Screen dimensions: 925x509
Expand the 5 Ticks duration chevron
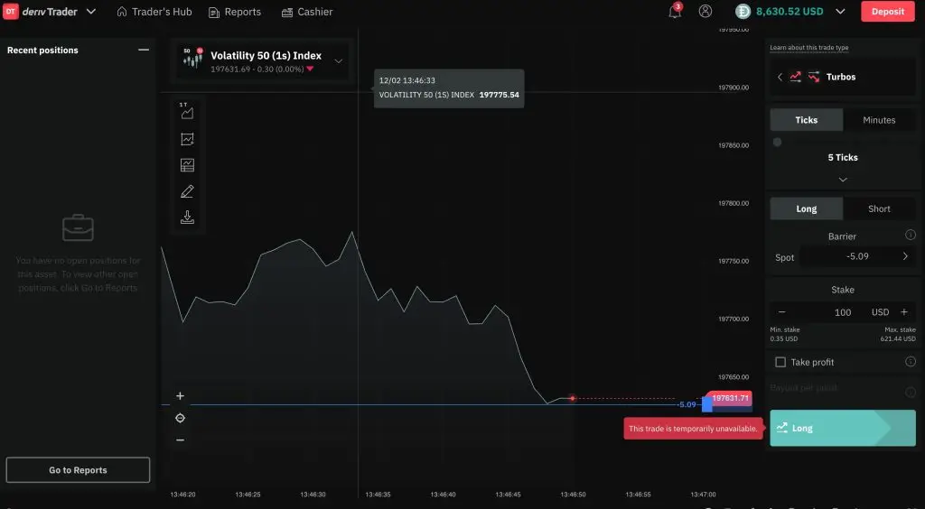tap(843, 180)
